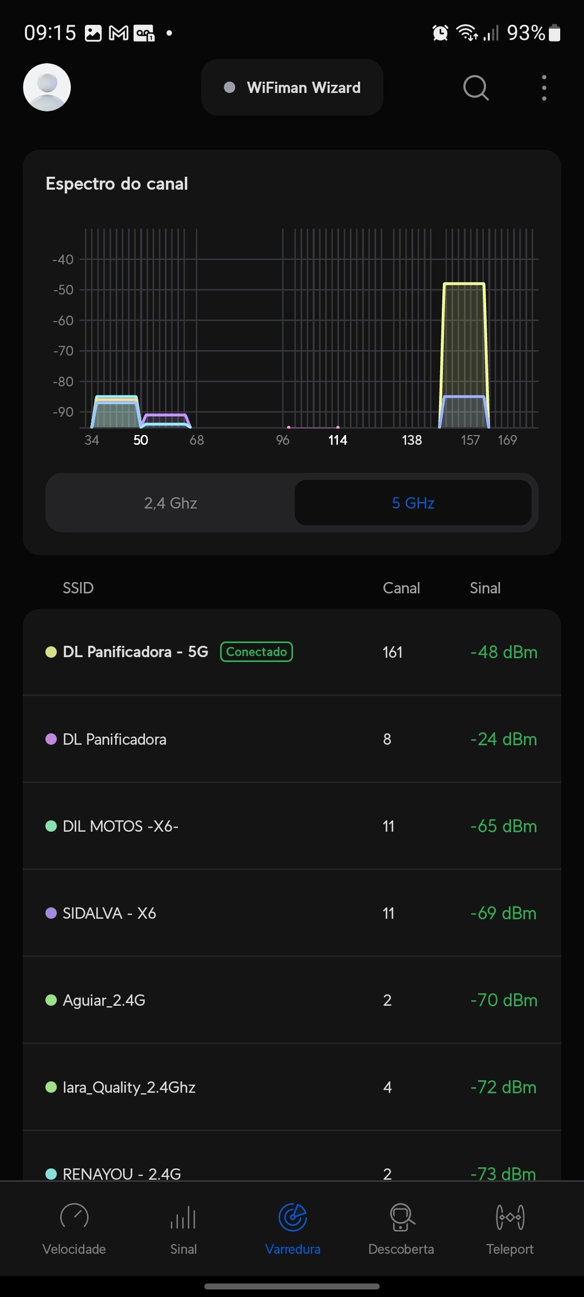The width and height of the screenshot is (584, 1297).
Task: Select the 5 GHz band toggle
Action: point(413,503)
